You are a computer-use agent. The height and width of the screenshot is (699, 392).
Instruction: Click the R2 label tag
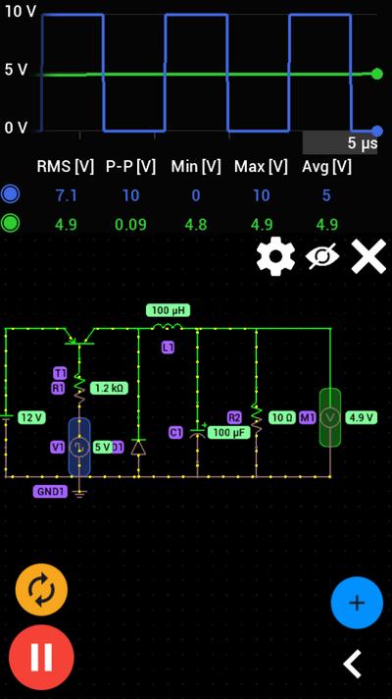coord(234,417)
